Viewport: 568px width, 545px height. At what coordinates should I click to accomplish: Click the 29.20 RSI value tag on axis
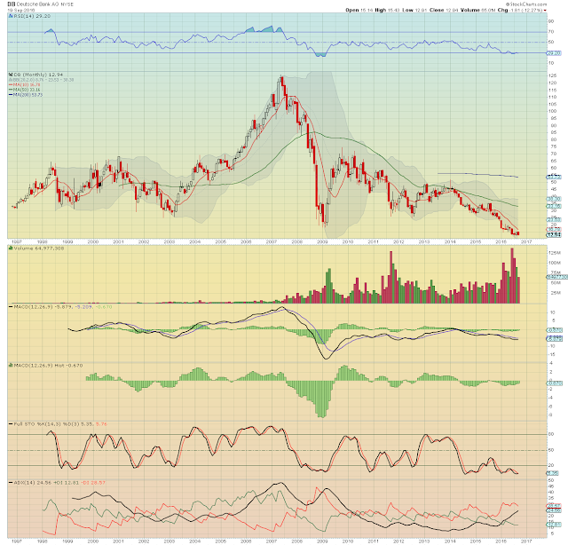tap(554, 53)
